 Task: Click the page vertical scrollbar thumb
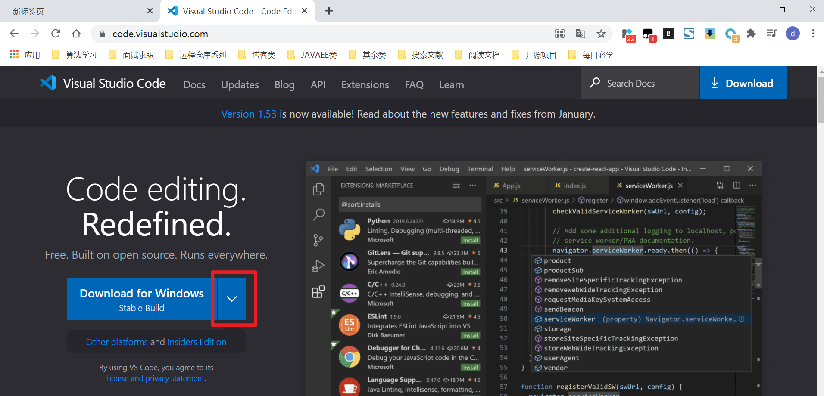(x=820, y=100)
